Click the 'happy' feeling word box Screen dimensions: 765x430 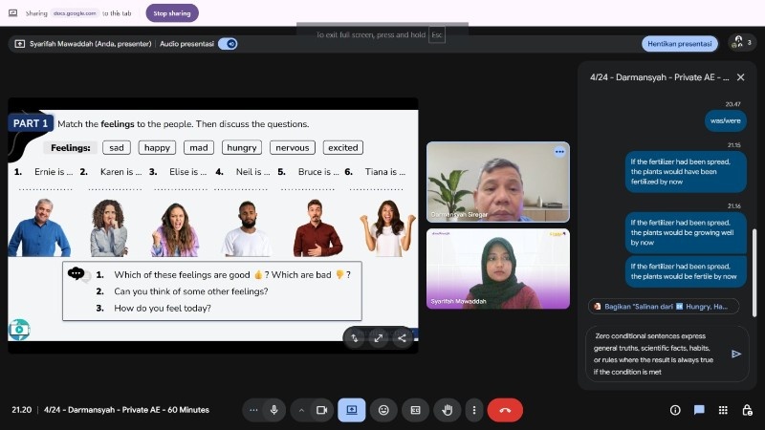click(157, 148)
